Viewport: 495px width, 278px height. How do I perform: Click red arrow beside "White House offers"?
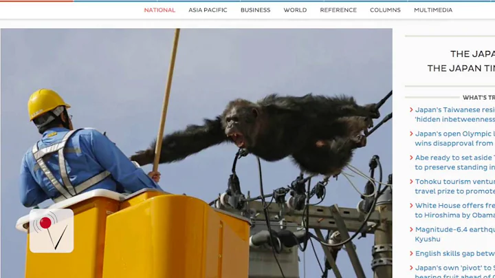(x=411, y=205)
